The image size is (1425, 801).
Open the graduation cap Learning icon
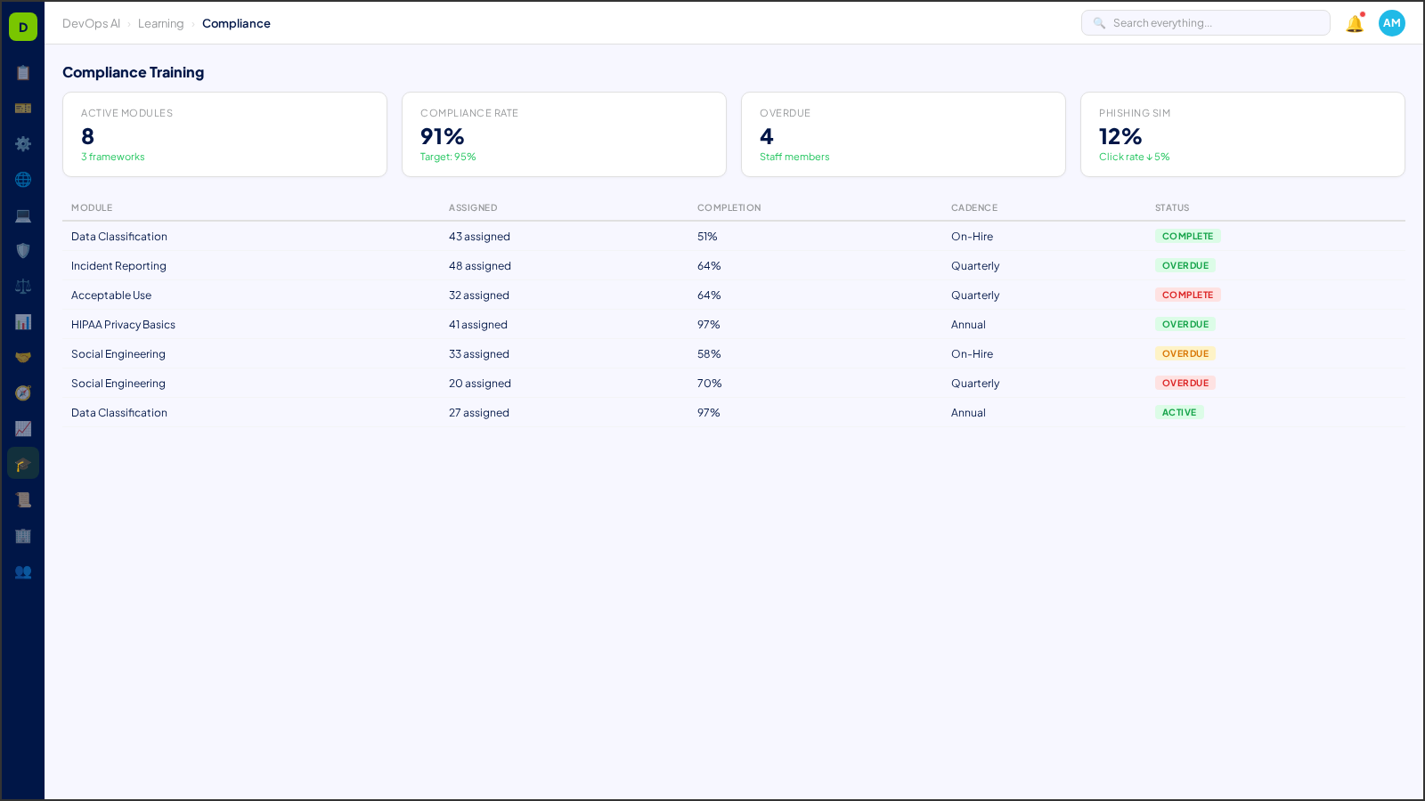23,463
